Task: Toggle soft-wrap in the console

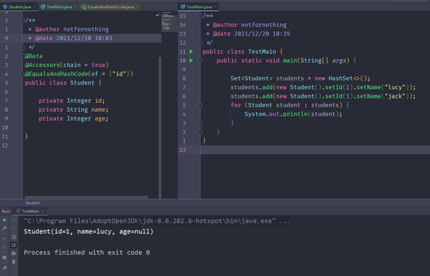Action: pos(14,237)
